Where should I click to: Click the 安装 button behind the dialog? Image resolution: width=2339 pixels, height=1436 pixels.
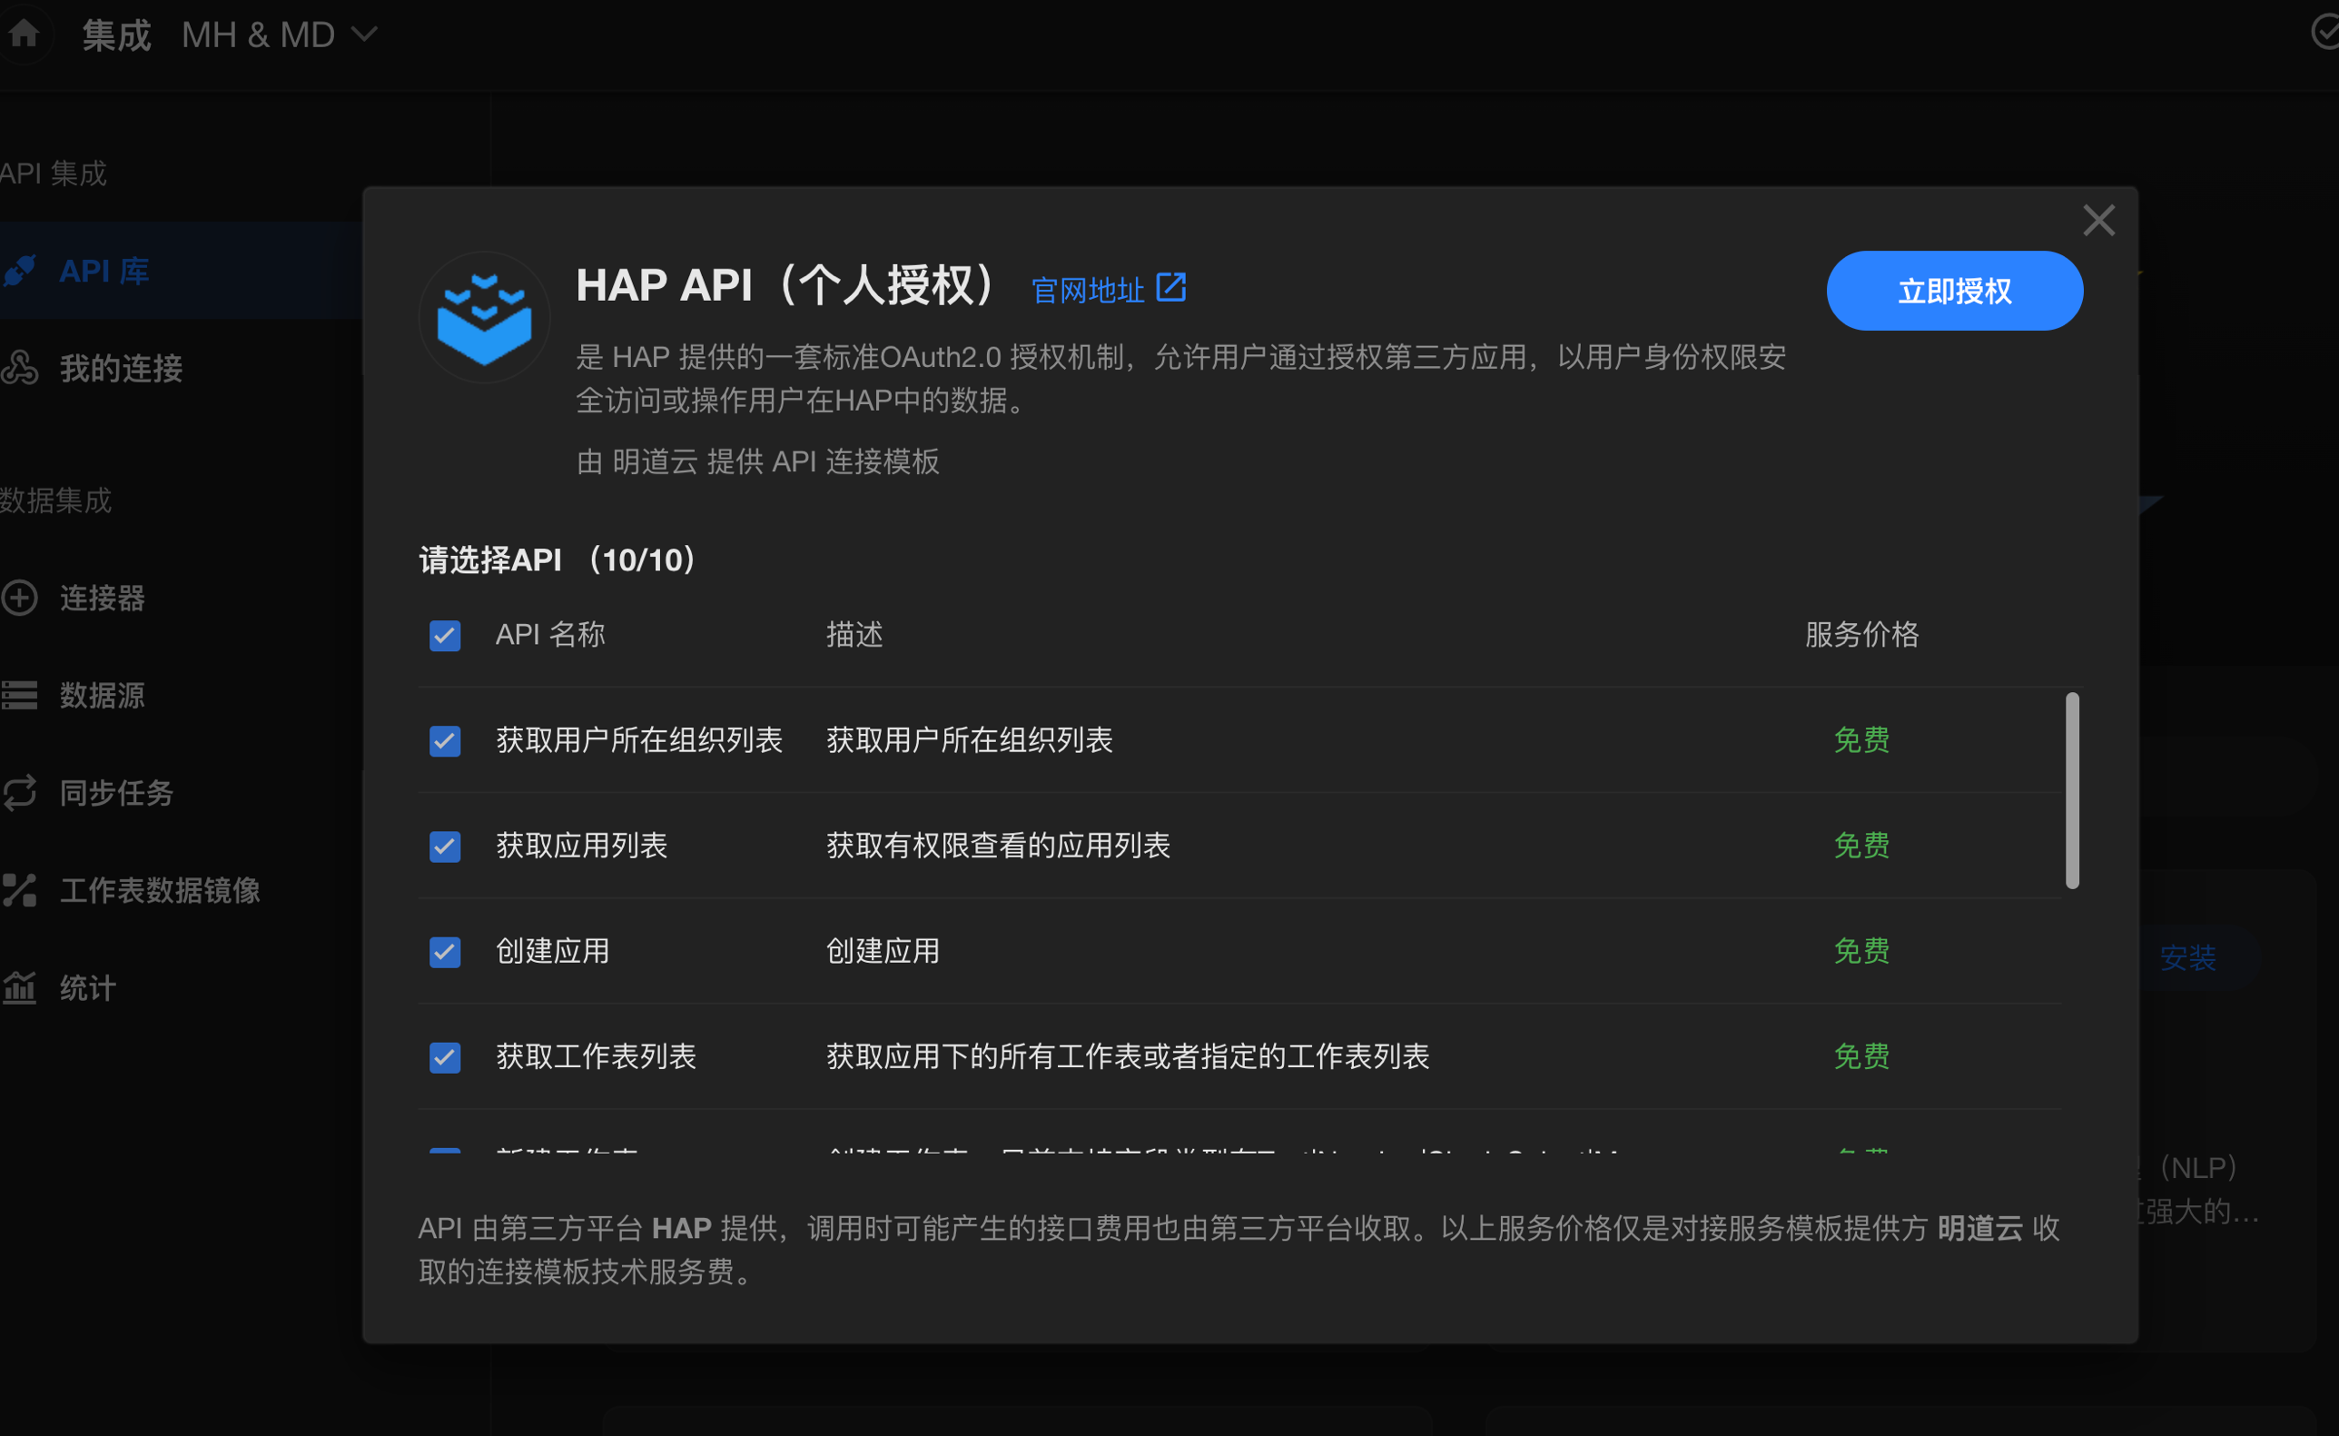2187,957
